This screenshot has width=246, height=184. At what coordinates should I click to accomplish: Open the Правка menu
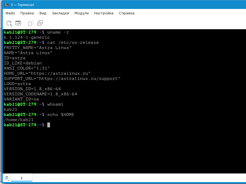pos(27,13)
